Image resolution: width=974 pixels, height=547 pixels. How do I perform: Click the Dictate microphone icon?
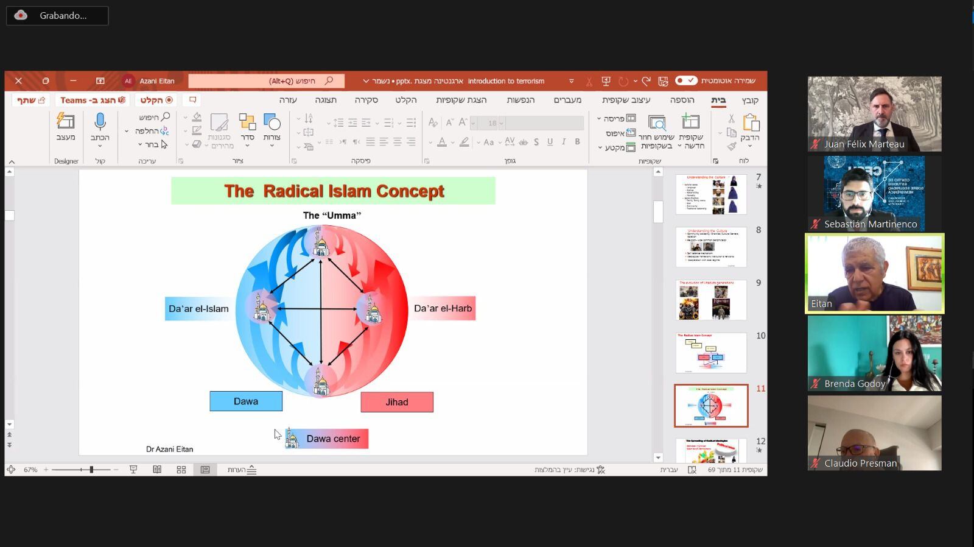(x=100, y=124)
